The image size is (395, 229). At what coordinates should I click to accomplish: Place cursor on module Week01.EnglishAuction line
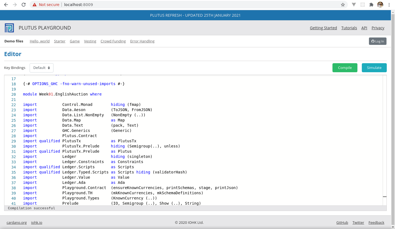click(x=62, y=94)
